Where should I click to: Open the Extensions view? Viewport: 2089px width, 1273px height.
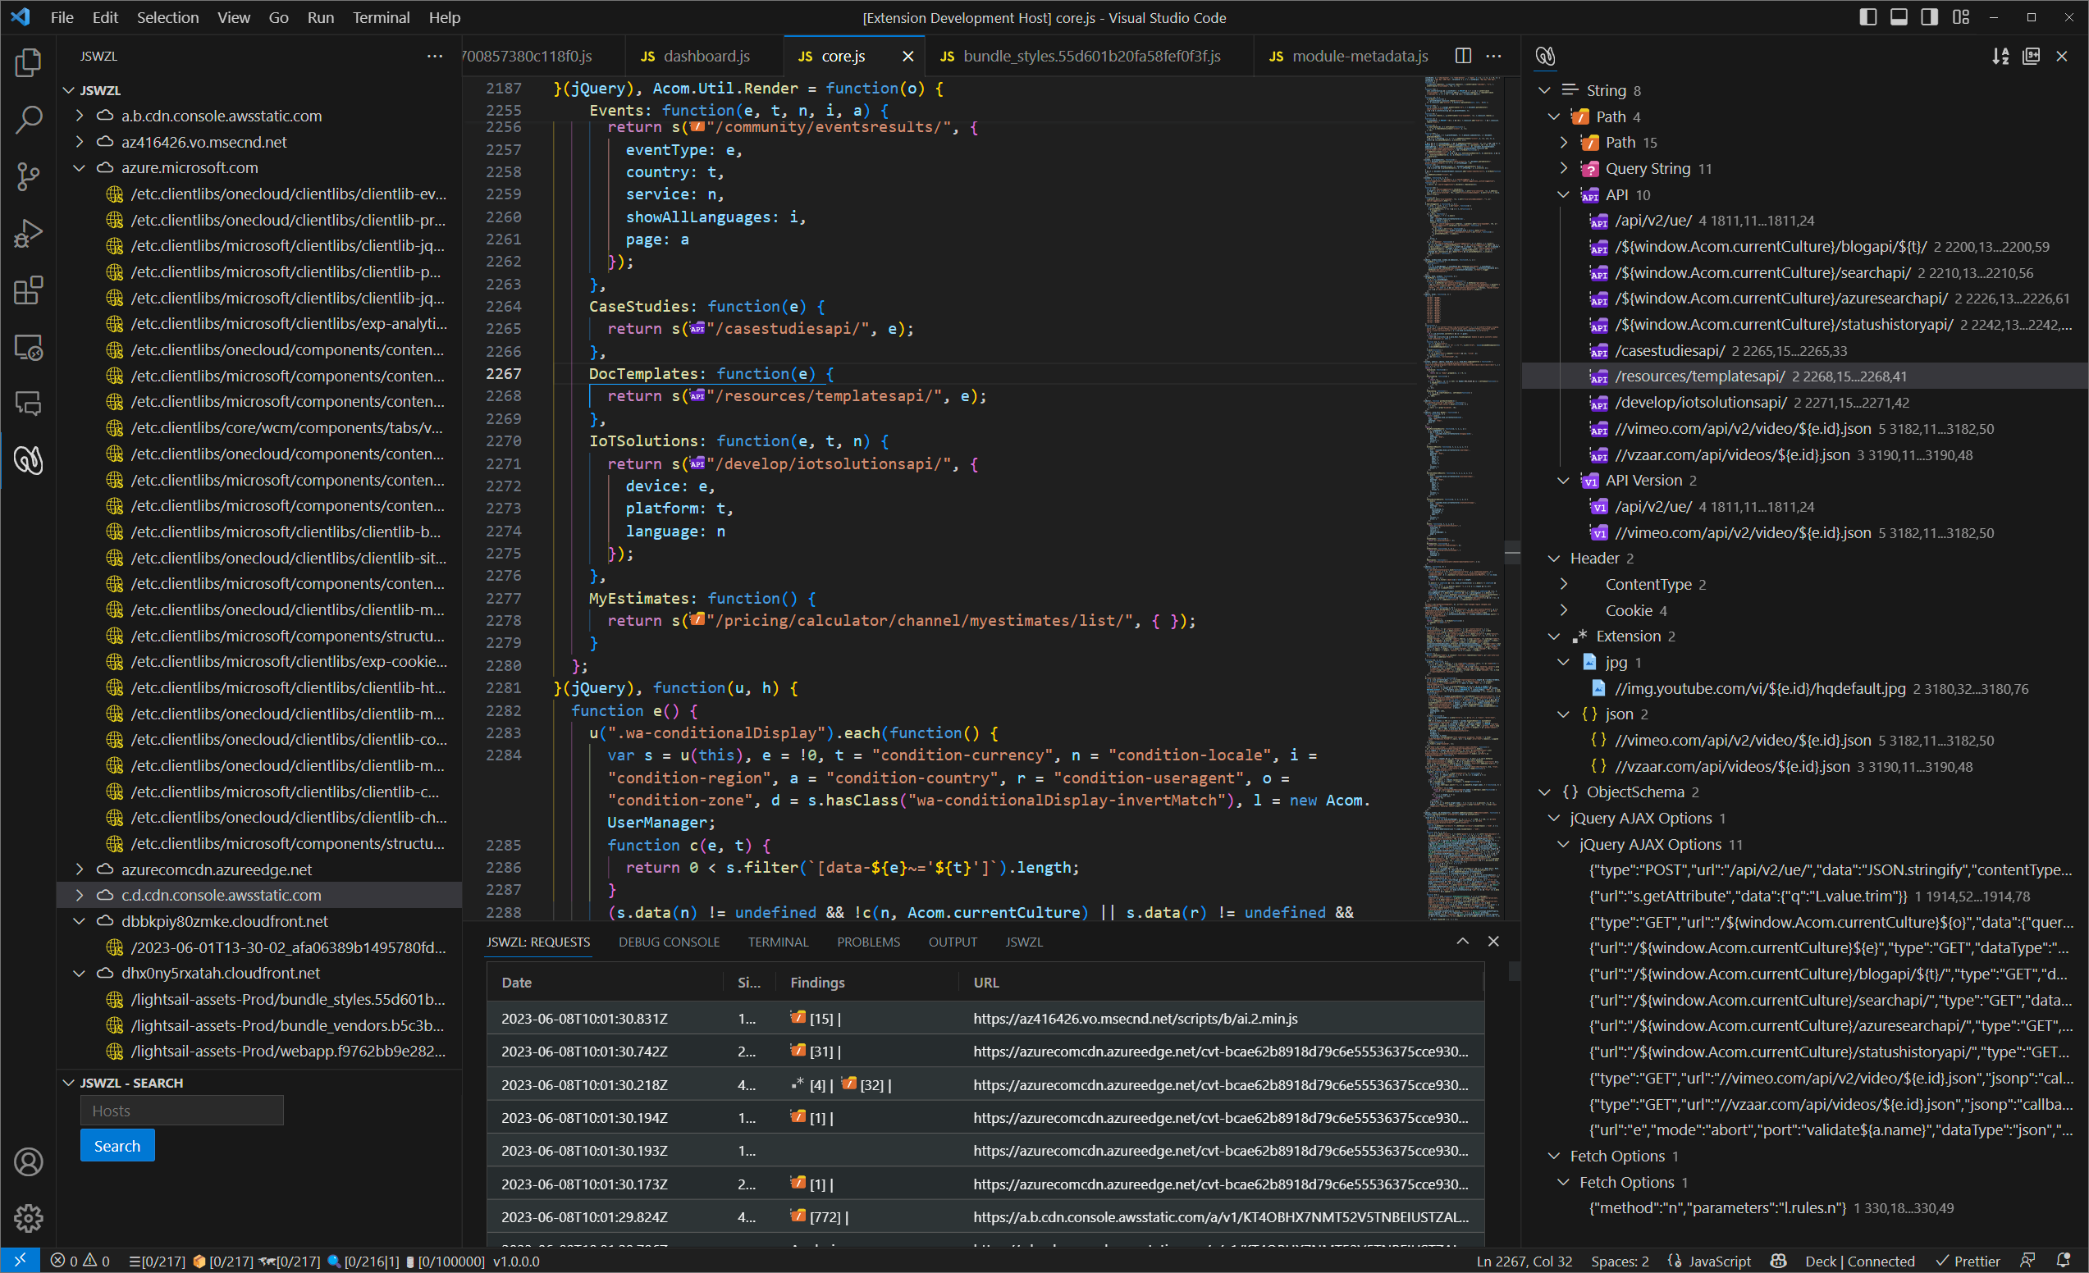[x=28, y=290]
